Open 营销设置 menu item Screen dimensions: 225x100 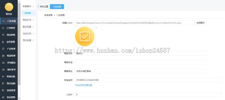click(9, 76)
